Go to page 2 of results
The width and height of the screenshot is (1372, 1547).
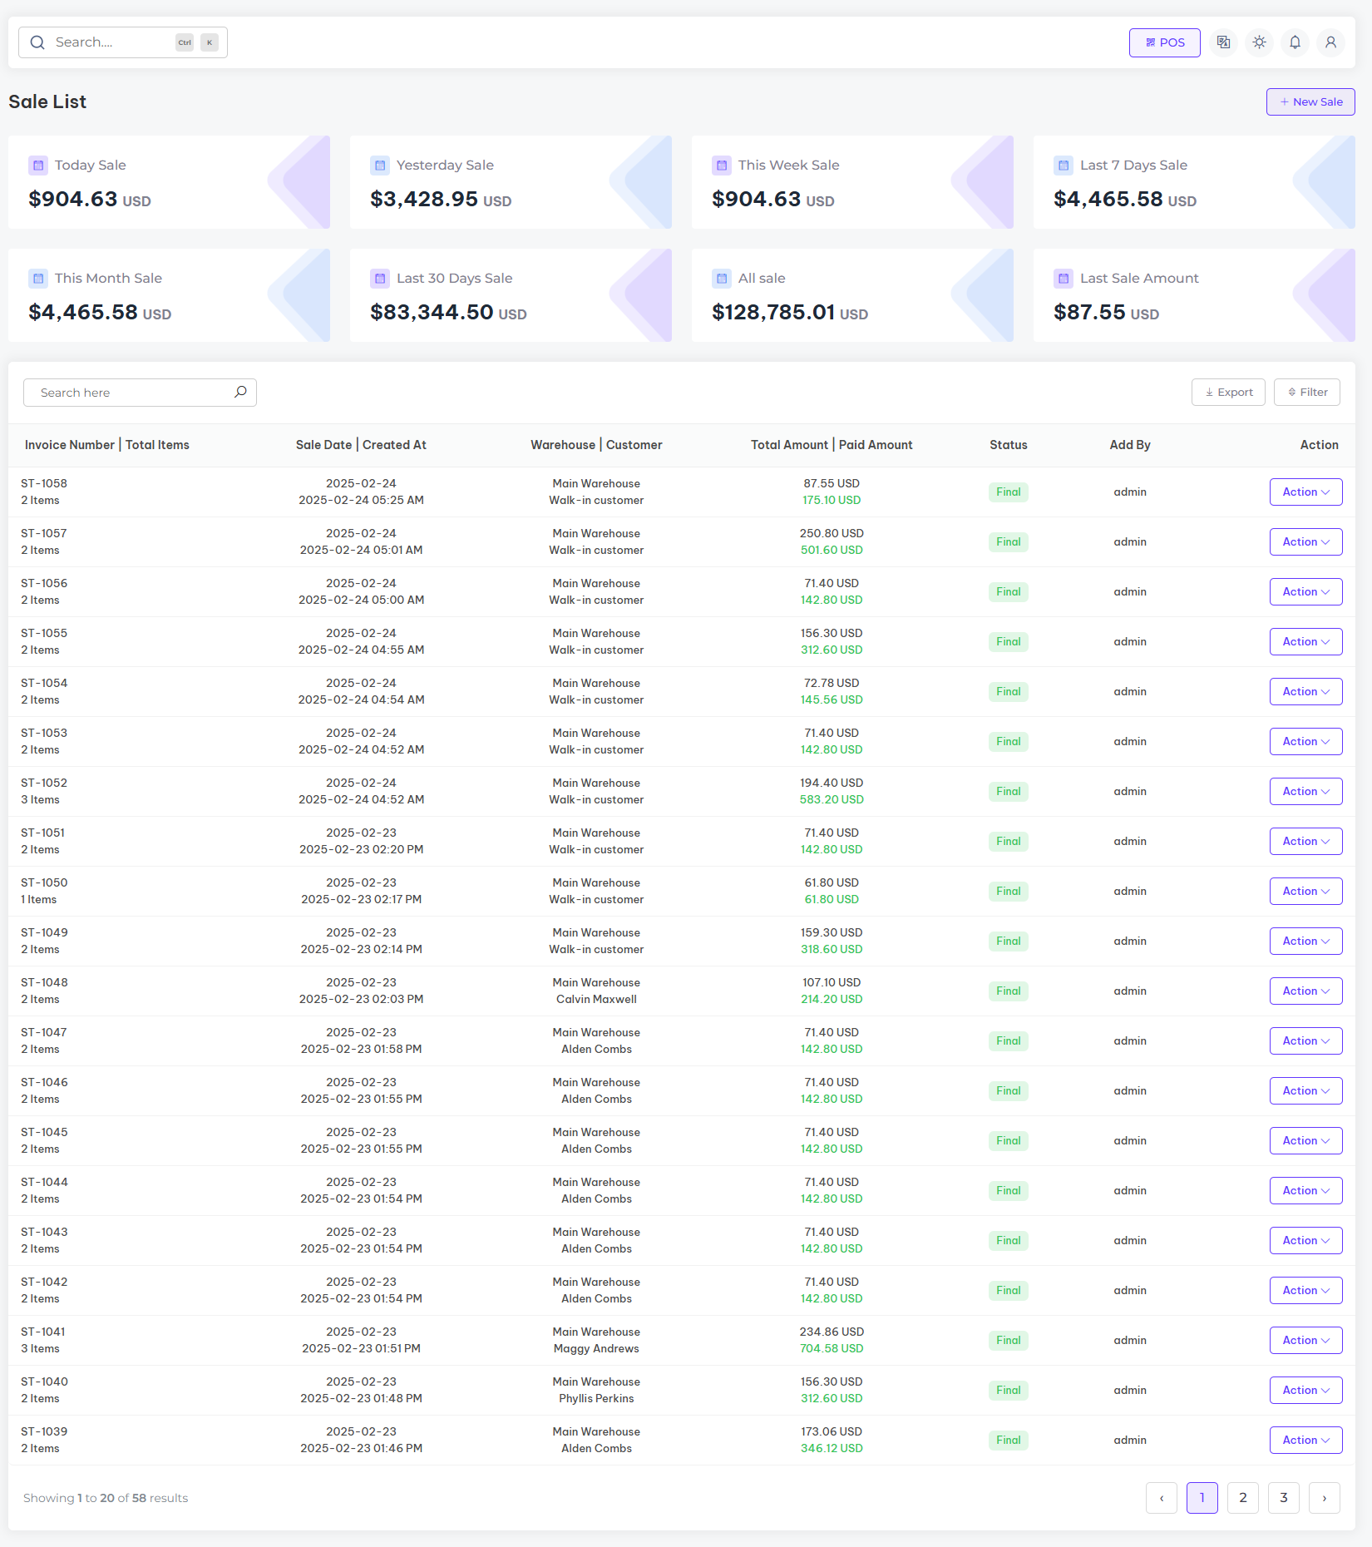[x=1242, y=1498]
